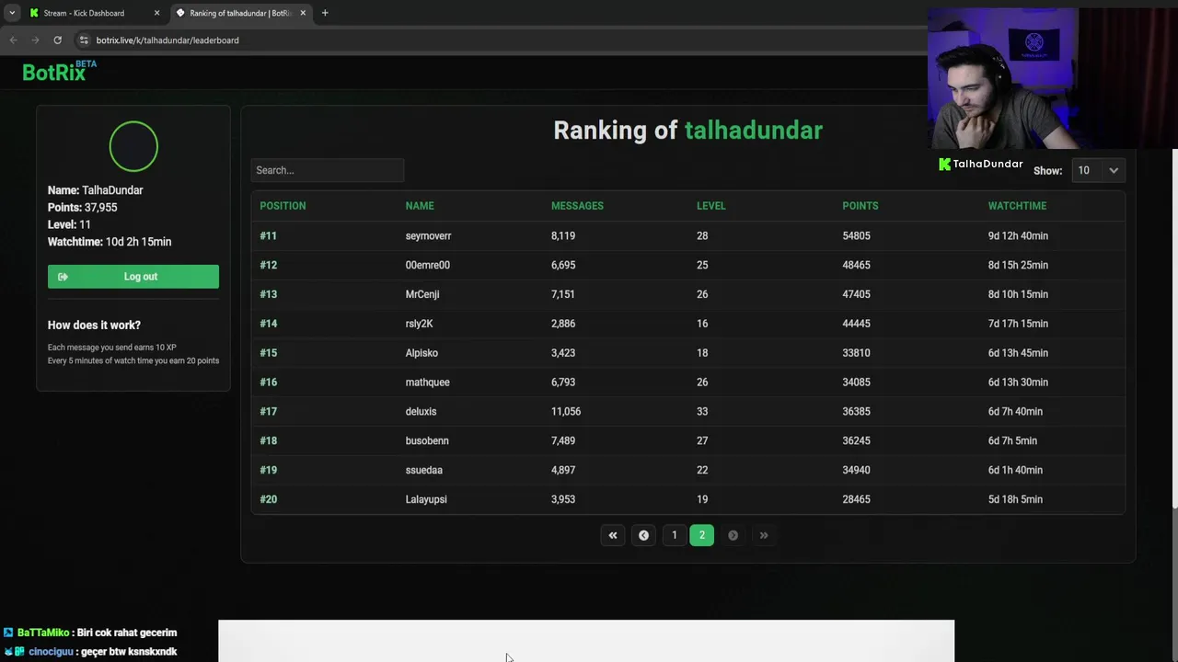This screenshot has height=662, width=1178.
Task: Click the browser forward arrow
Action: click(x=35, y=40)
